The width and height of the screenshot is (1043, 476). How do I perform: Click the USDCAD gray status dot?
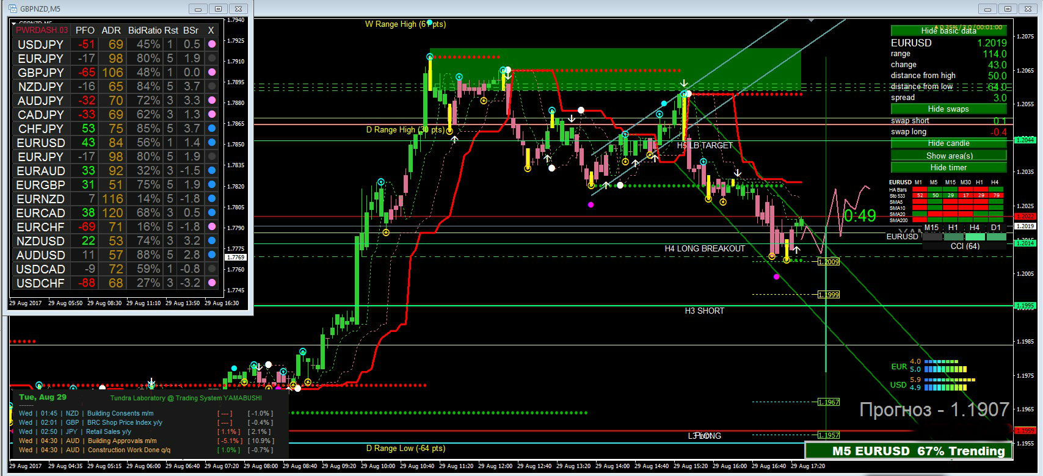(212, 269)
